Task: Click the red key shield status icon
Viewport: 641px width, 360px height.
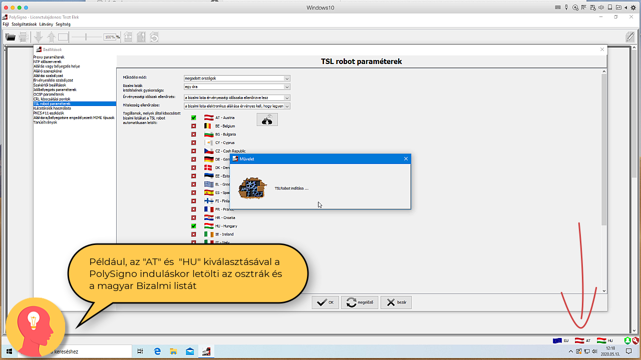Action: [x=635, y=340]
